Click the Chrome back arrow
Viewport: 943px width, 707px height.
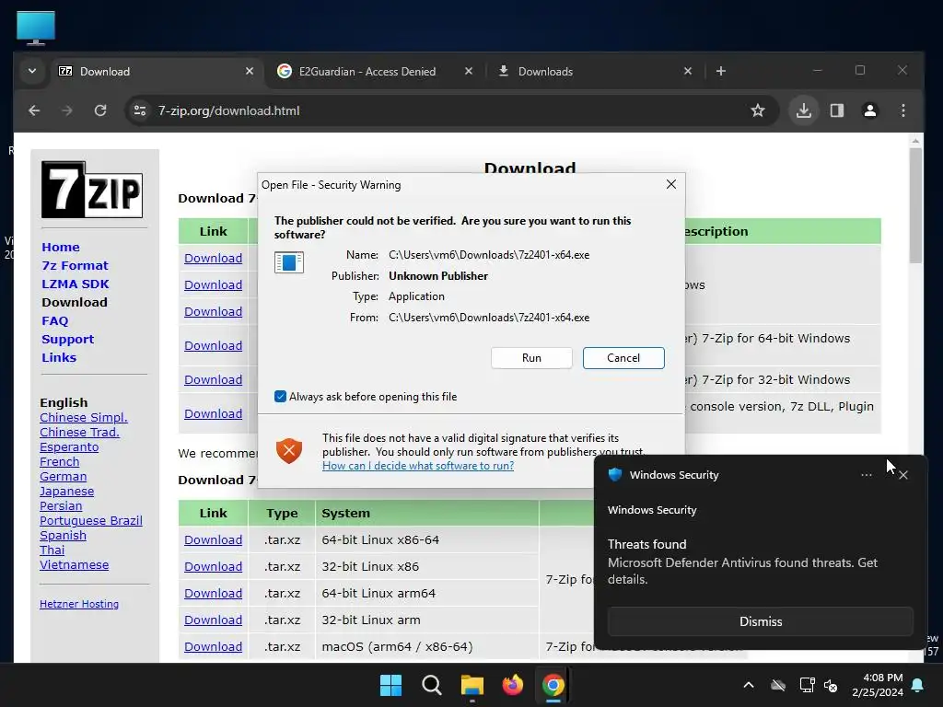[x=34, y=110]
